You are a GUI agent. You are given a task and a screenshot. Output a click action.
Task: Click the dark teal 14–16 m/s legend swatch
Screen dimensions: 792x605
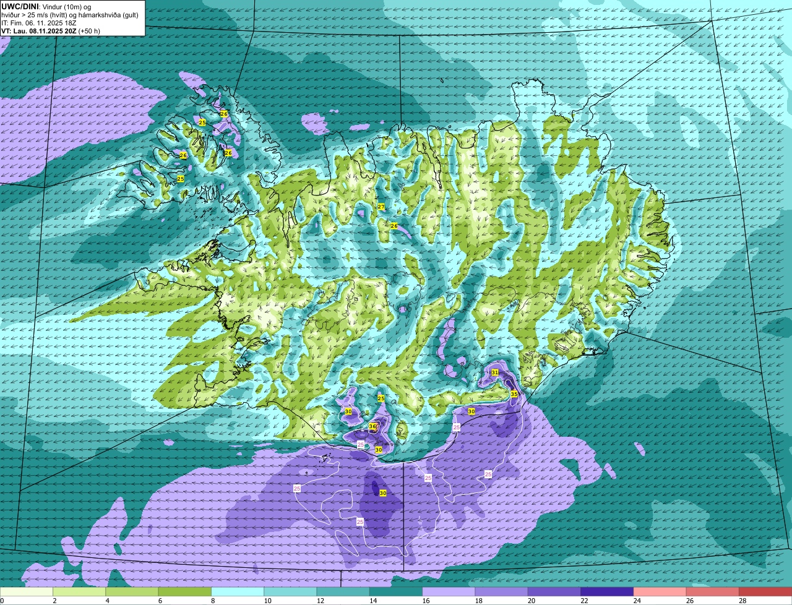[396, 591]
